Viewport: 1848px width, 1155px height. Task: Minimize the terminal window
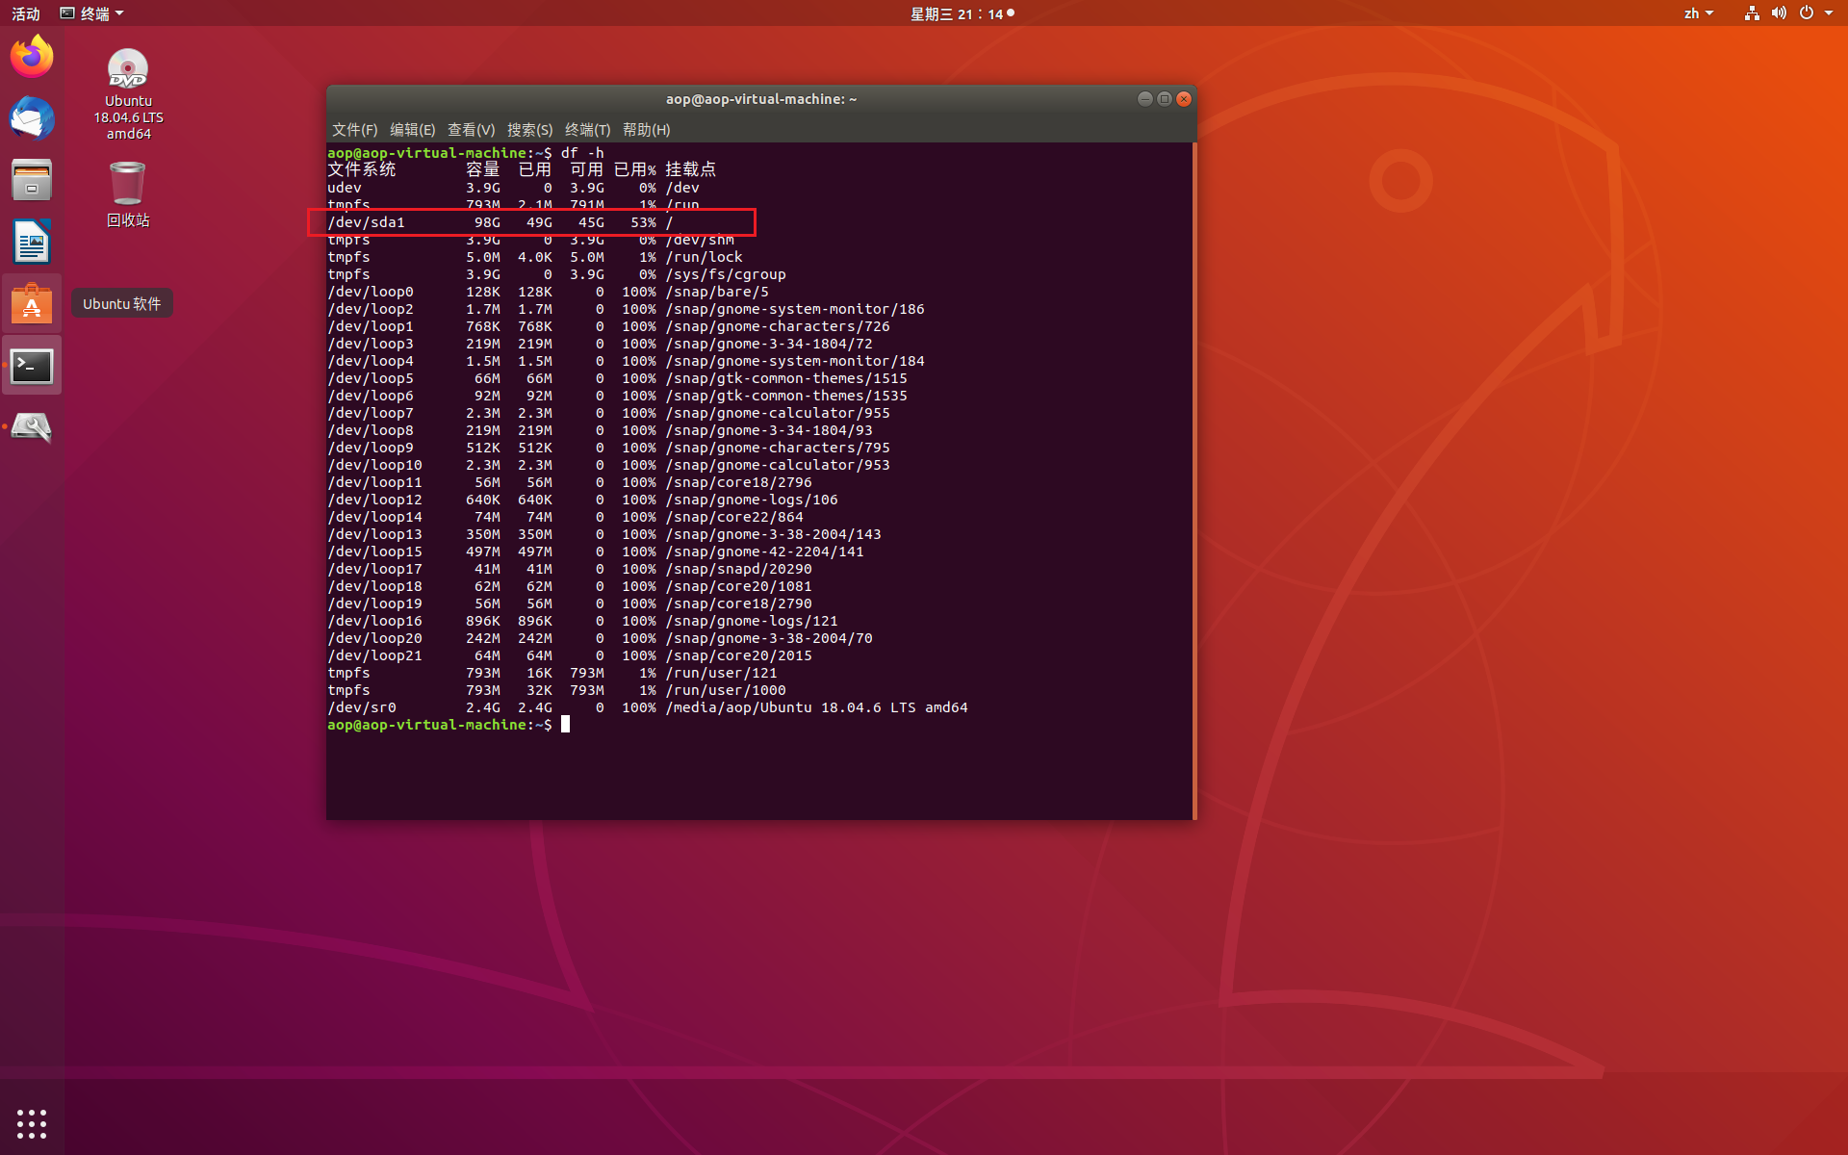click(1144, 99)
